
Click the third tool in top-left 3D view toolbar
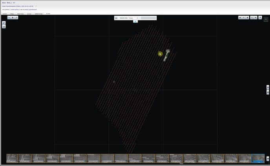click(x=16, y=18)
